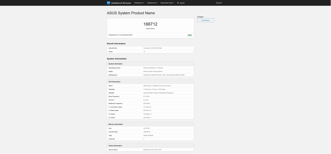Screen dimensions: 331x154
Task: Click the Vulkan Score label
Action: 150,29
